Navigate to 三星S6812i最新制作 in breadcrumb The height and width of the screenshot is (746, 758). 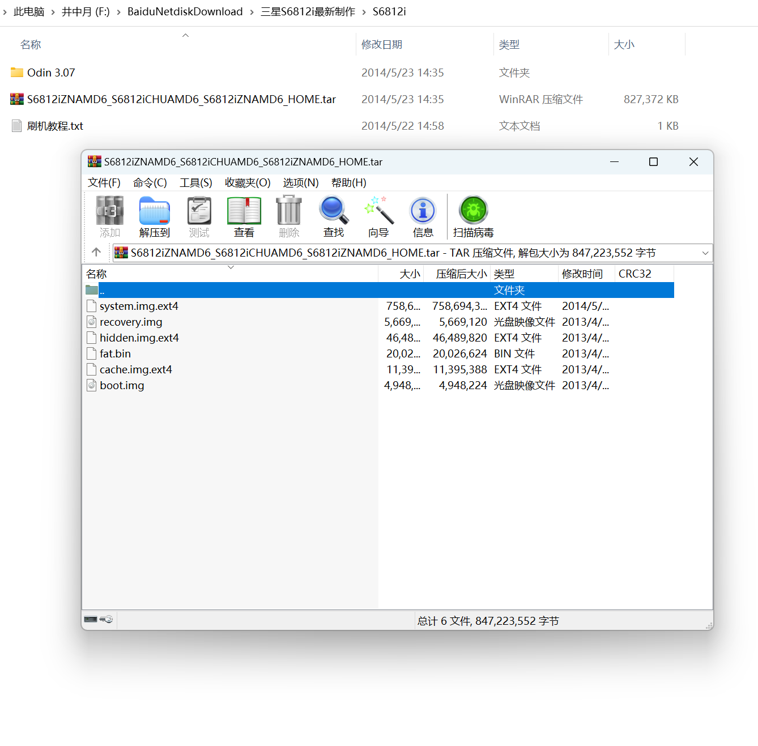308,12
